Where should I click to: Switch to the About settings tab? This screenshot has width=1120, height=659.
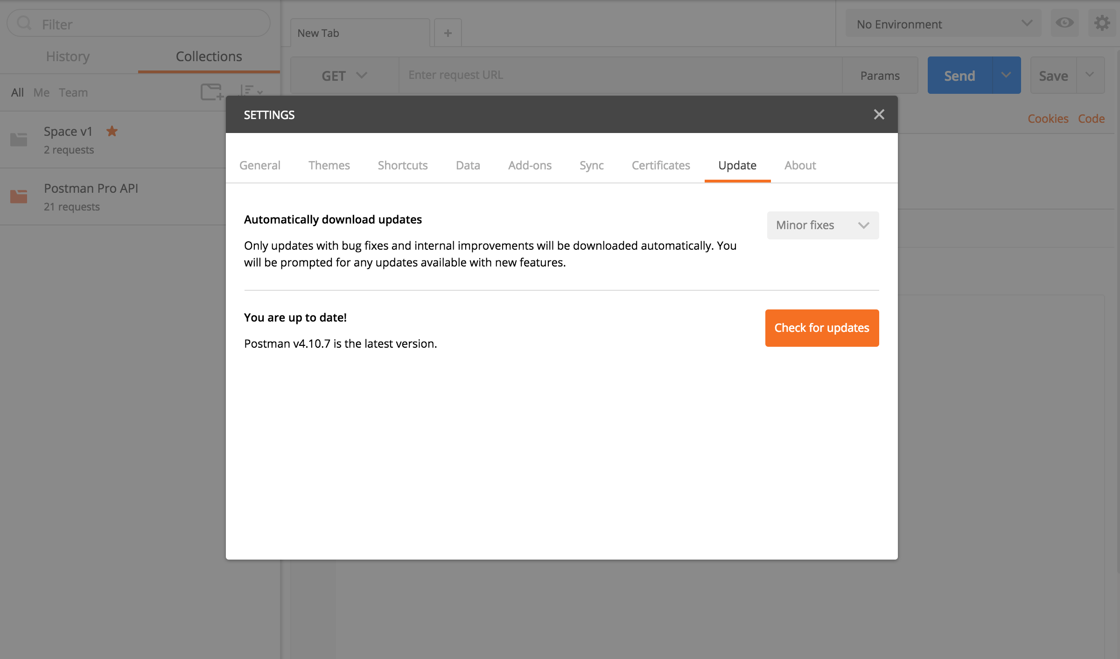tap(800, 165)
